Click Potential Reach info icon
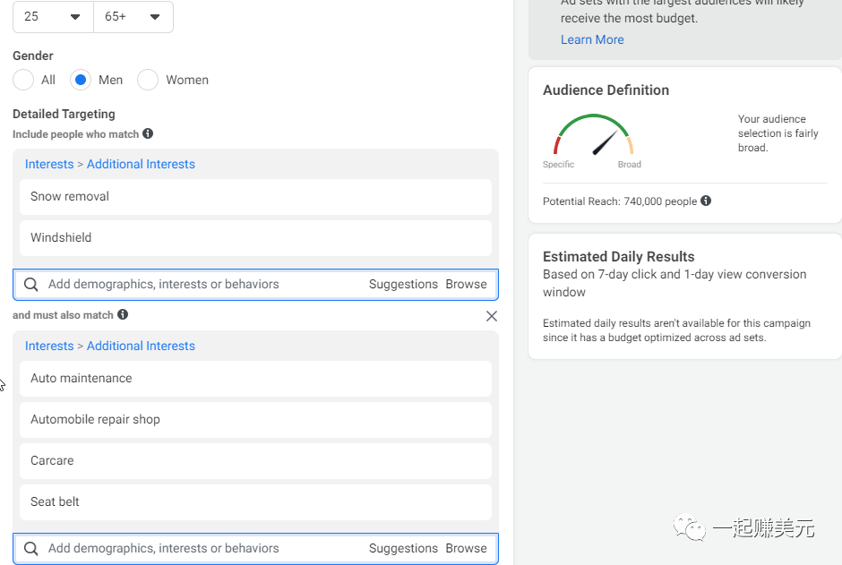Image resolution: width=842 pixels, height=565 pixels. tap(706, 201)
